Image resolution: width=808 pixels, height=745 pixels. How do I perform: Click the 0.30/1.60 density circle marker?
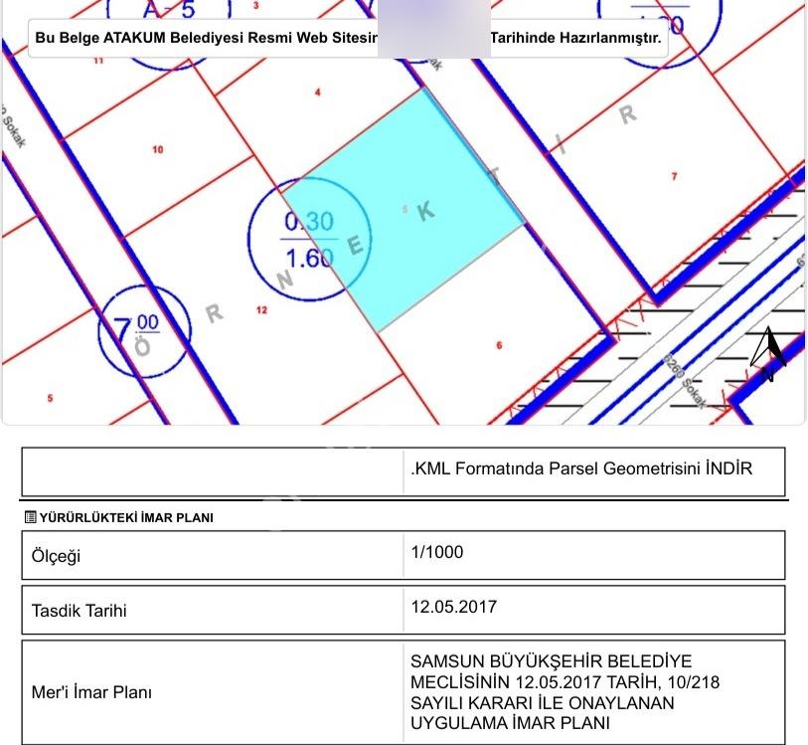point(309,240)
